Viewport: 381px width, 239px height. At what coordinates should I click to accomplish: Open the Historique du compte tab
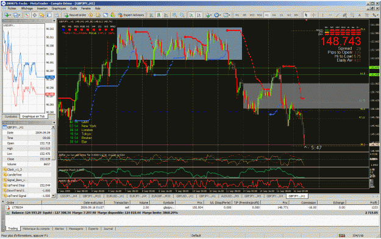(36, 229)
